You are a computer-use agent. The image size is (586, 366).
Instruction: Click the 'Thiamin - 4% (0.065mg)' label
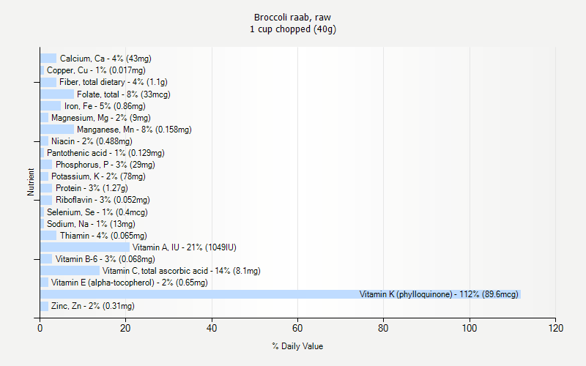[103, 236]
